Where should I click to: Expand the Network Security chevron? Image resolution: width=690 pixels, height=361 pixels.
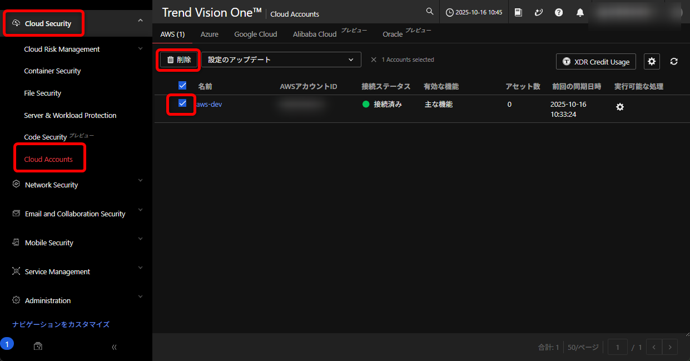pyautogui.click(x=140, y=181)
